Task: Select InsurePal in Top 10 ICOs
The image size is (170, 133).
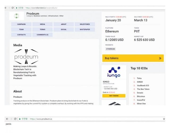Action: 141,100
